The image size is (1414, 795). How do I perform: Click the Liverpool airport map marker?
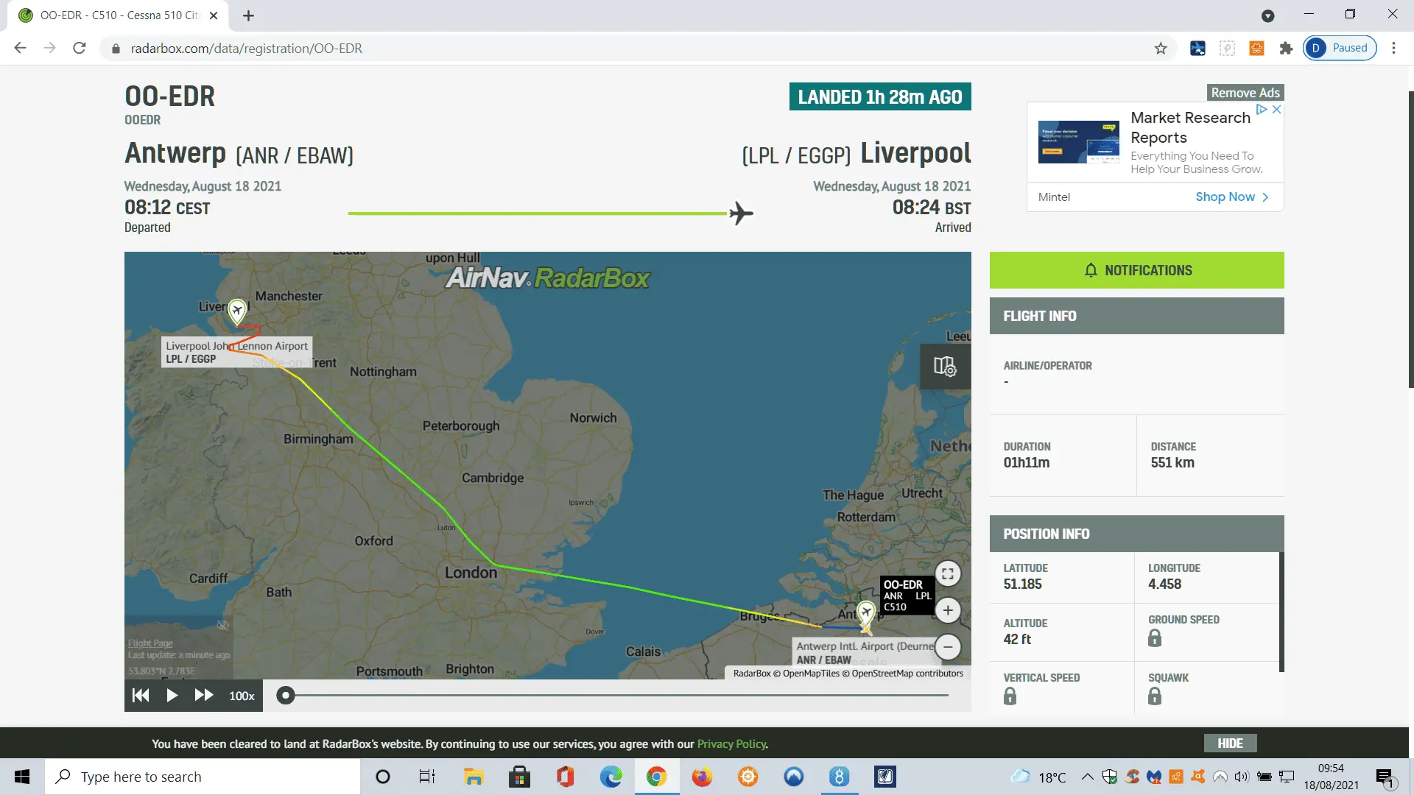236,311
